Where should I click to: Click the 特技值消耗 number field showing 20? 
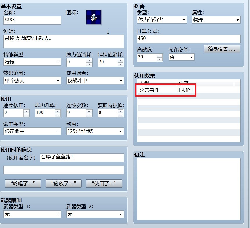pos(108,63)
